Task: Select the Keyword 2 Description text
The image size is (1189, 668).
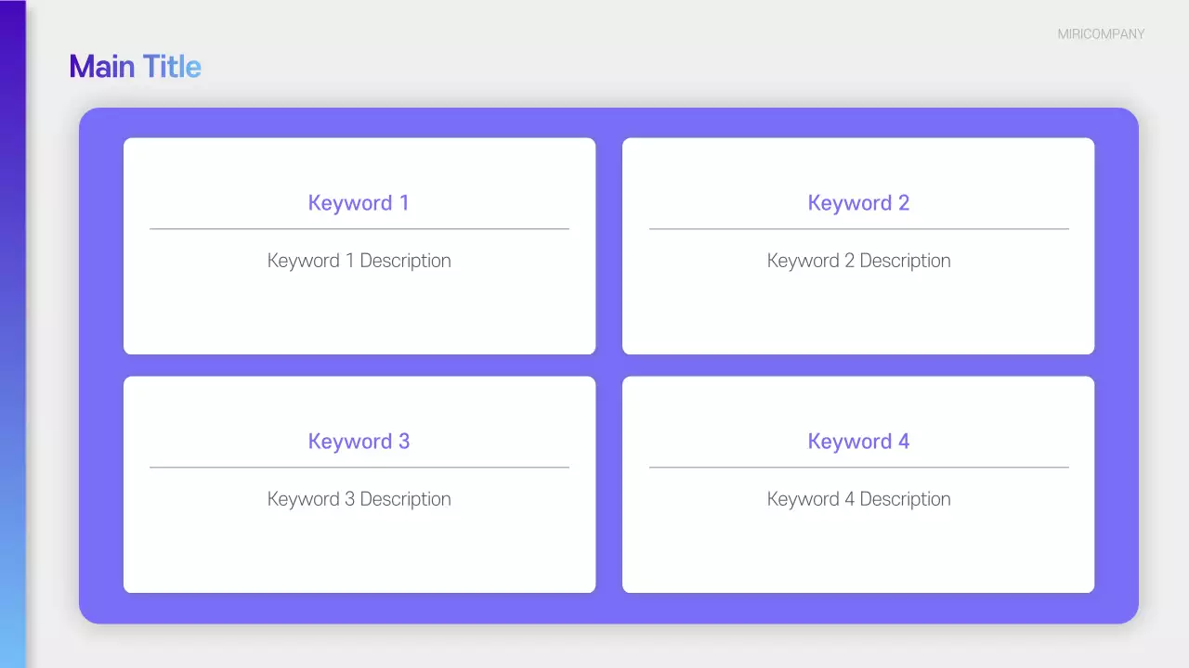Action: point(858,261)
